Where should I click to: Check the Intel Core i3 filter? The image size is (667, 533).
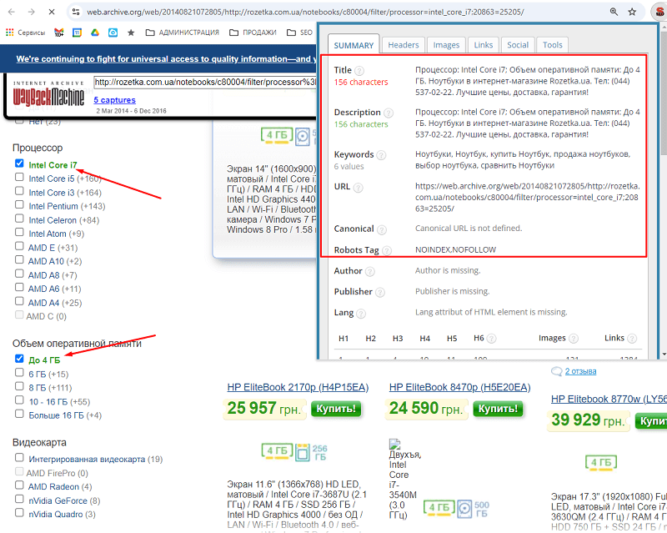tap(19, 191)
